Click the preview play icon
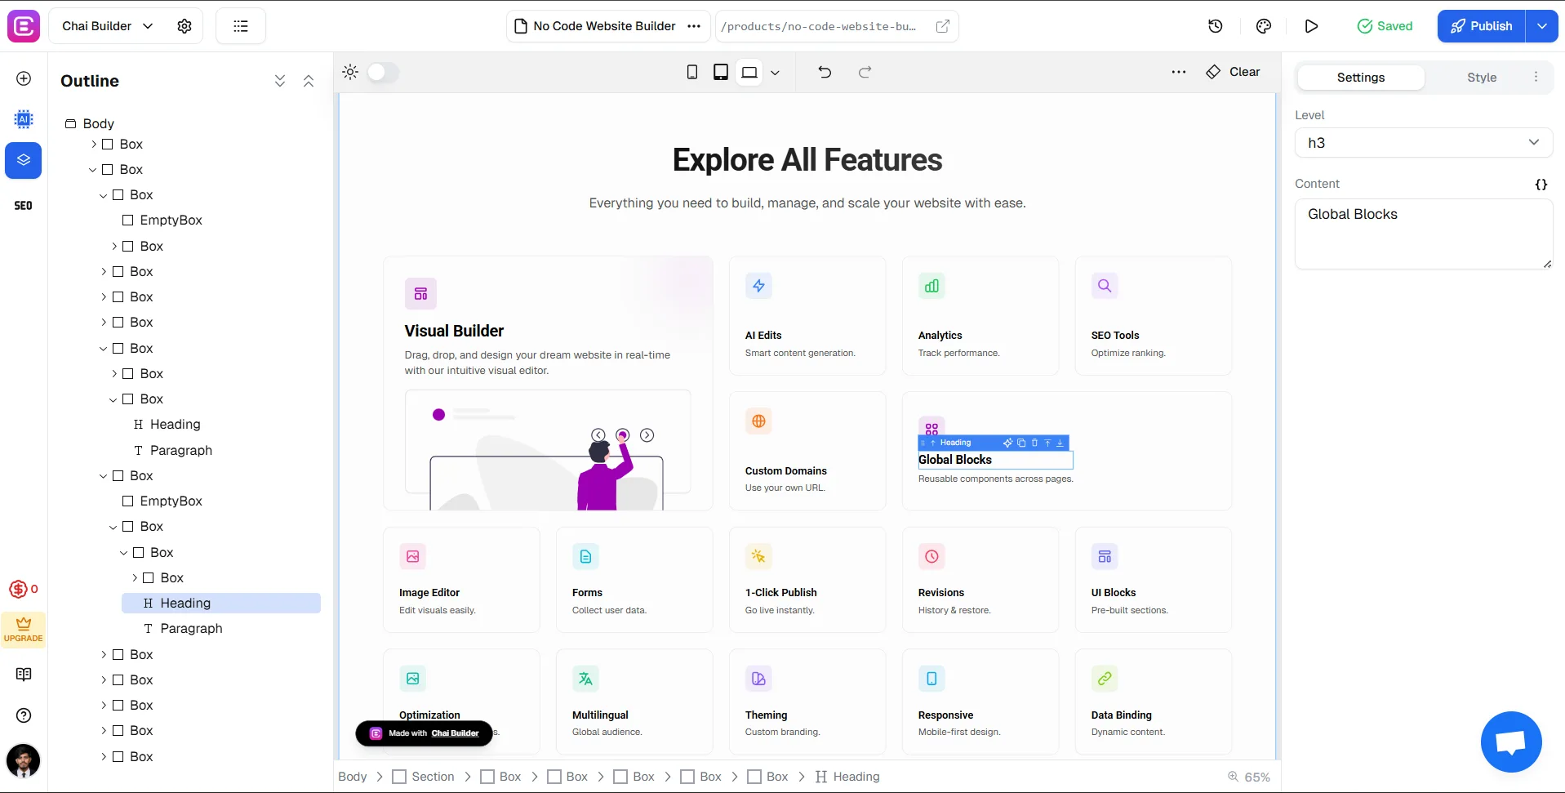 click(x=1311, y=26)
